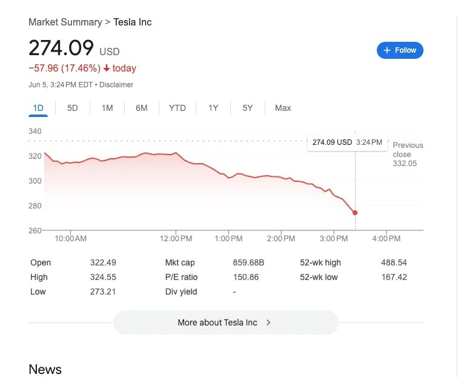Image resolution: width=458 pixels, height=377 pixels.
Task: Click the chevron in More about Tesla
Action: coord(268,322)
